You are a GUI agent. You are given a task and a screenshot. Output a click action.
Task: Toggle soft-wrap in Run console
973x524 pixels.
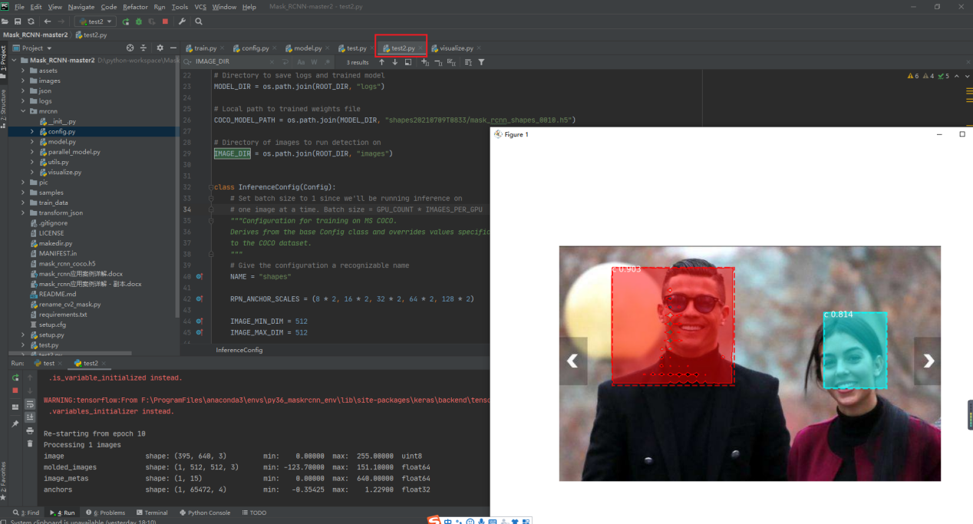tap(30, 404)
